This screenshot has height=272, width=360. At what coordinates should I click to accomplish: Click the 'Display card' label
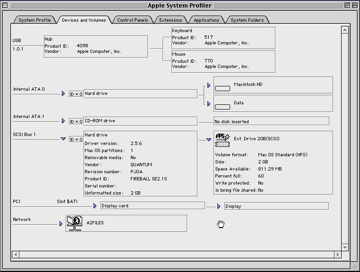[x=115, y=206]
